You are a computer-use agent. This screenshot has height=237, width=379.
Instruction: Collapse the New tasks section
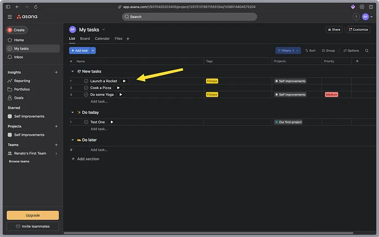(73, 71)
